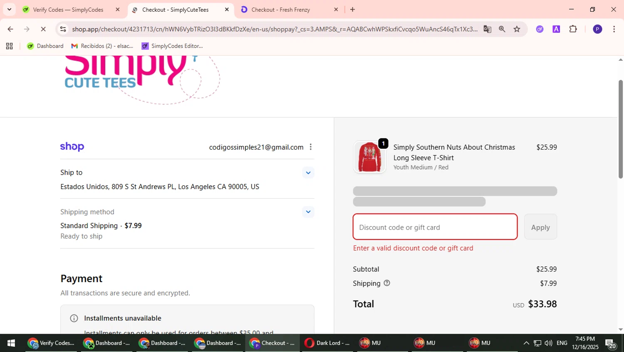Click the Shipping info question mark icon

coord(387,283)
